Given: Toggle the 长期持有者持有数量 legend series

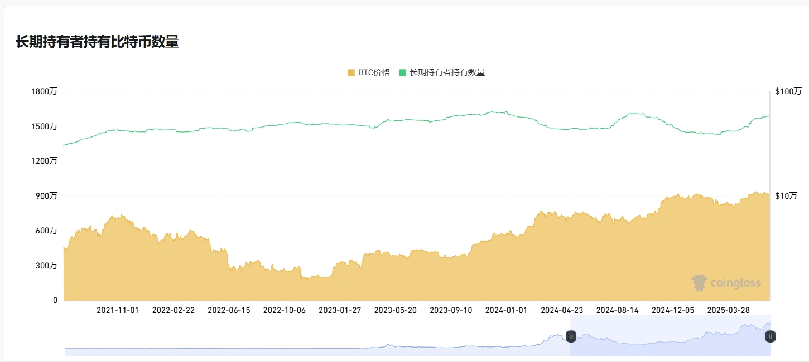Looking at the screenshot, I should coord(442,72).
